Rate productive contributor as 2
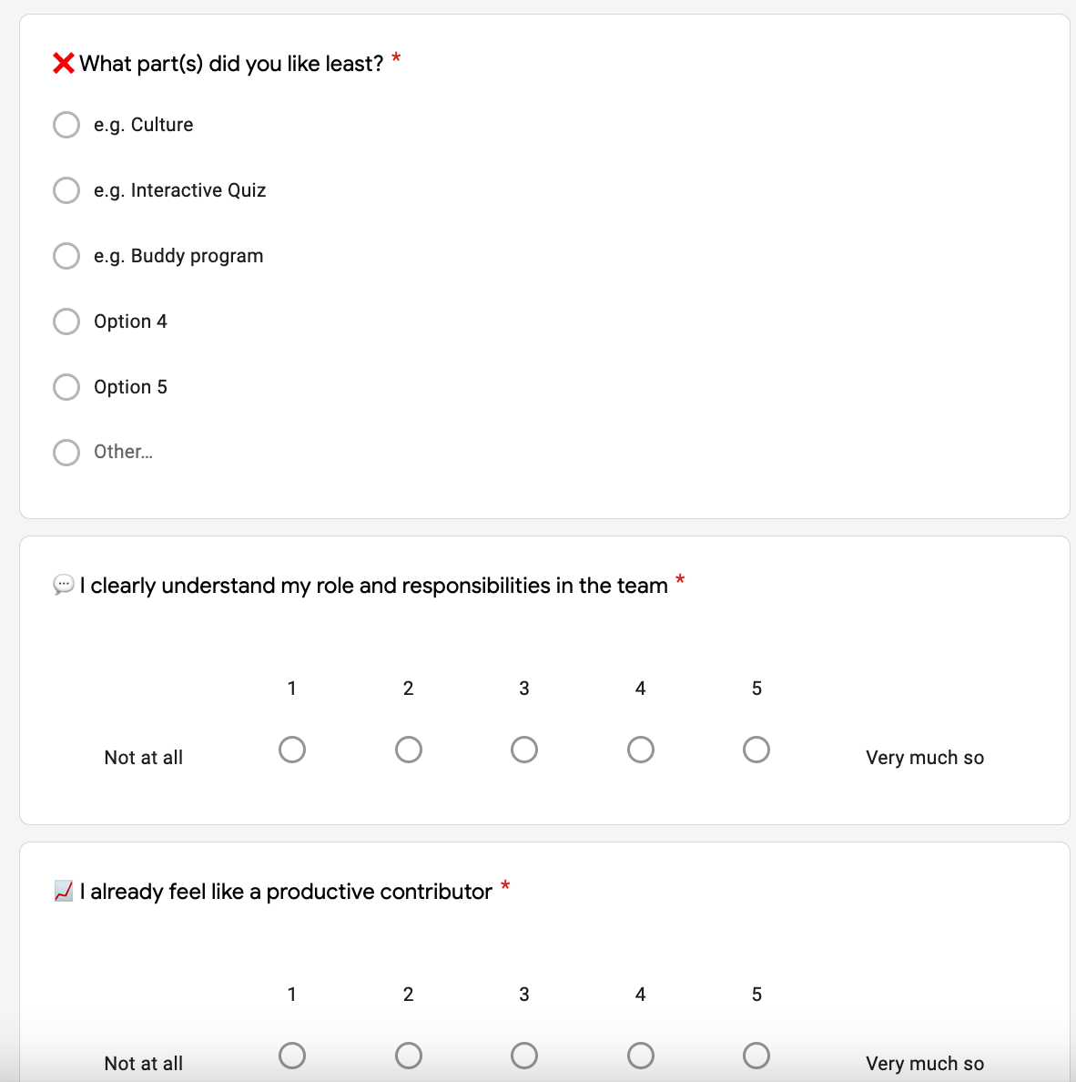This screenshot has width=1076, height=1082. click(x=409, y=1056)
